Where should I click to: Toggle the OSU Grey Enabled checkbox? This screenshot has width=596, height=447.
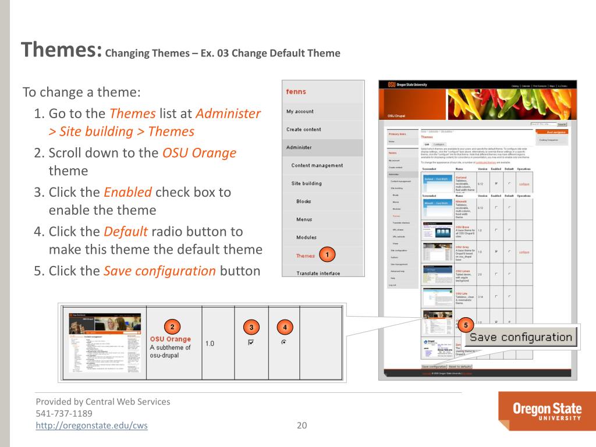(x=496, y=251)
